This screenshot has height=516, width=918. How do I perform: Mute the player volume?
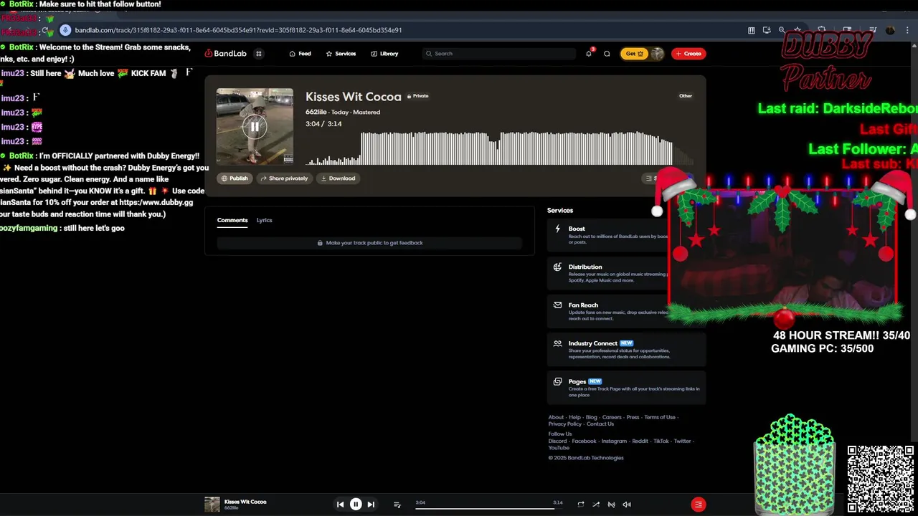coord(627,505)
